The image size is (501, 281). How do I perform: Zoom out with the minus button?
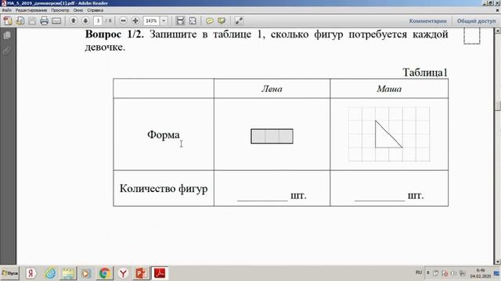(x=124, y=21)
